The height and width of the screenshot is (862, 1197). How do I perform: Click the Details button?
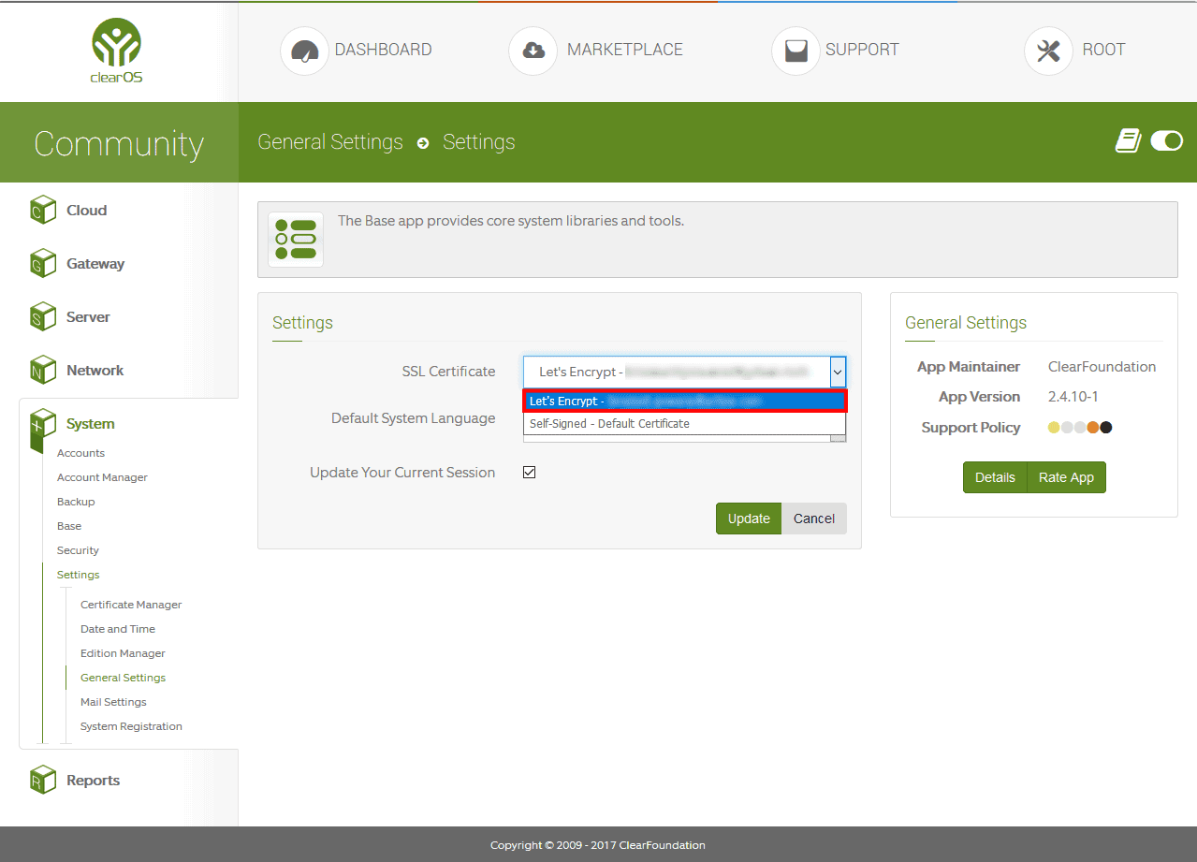tap(995, 477)
